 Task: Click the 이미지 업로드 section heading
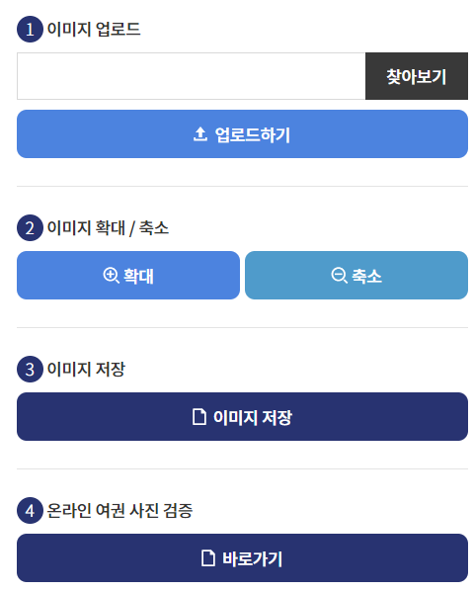94,29
